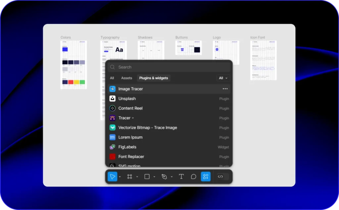Click the plugin Search field
This screenshot has width=339, height=210.
click(169, 67)
